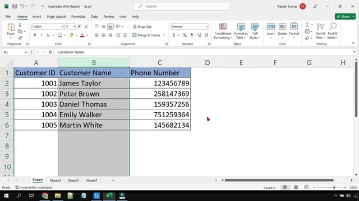Viewport: 359px width, 201px height.
Task: Open Rakesh Kumar account button
Action: click(x=292, y=6)
